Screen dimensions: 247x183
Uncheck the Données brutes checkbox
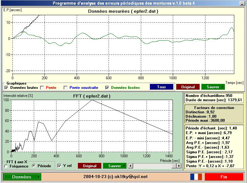pyautogui.click(x=6, y=88)
